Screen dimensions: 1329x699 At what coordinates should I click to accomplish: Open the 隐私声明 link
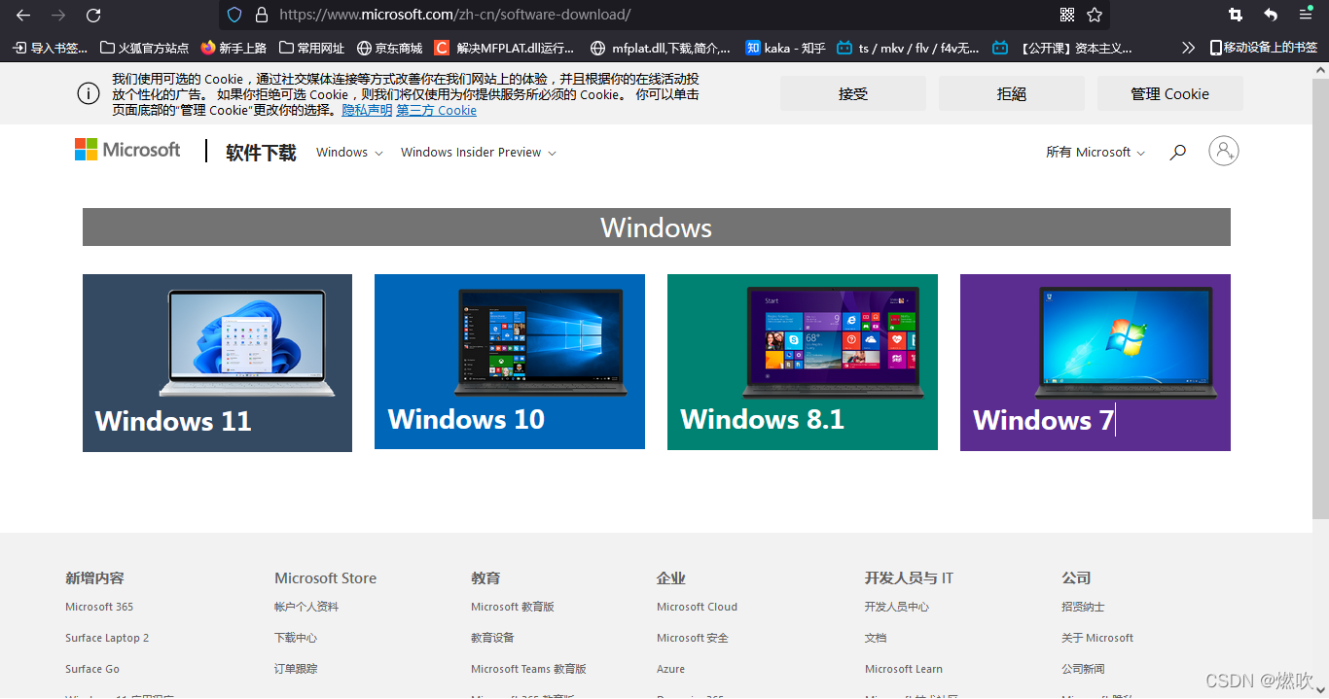(367, 111)
